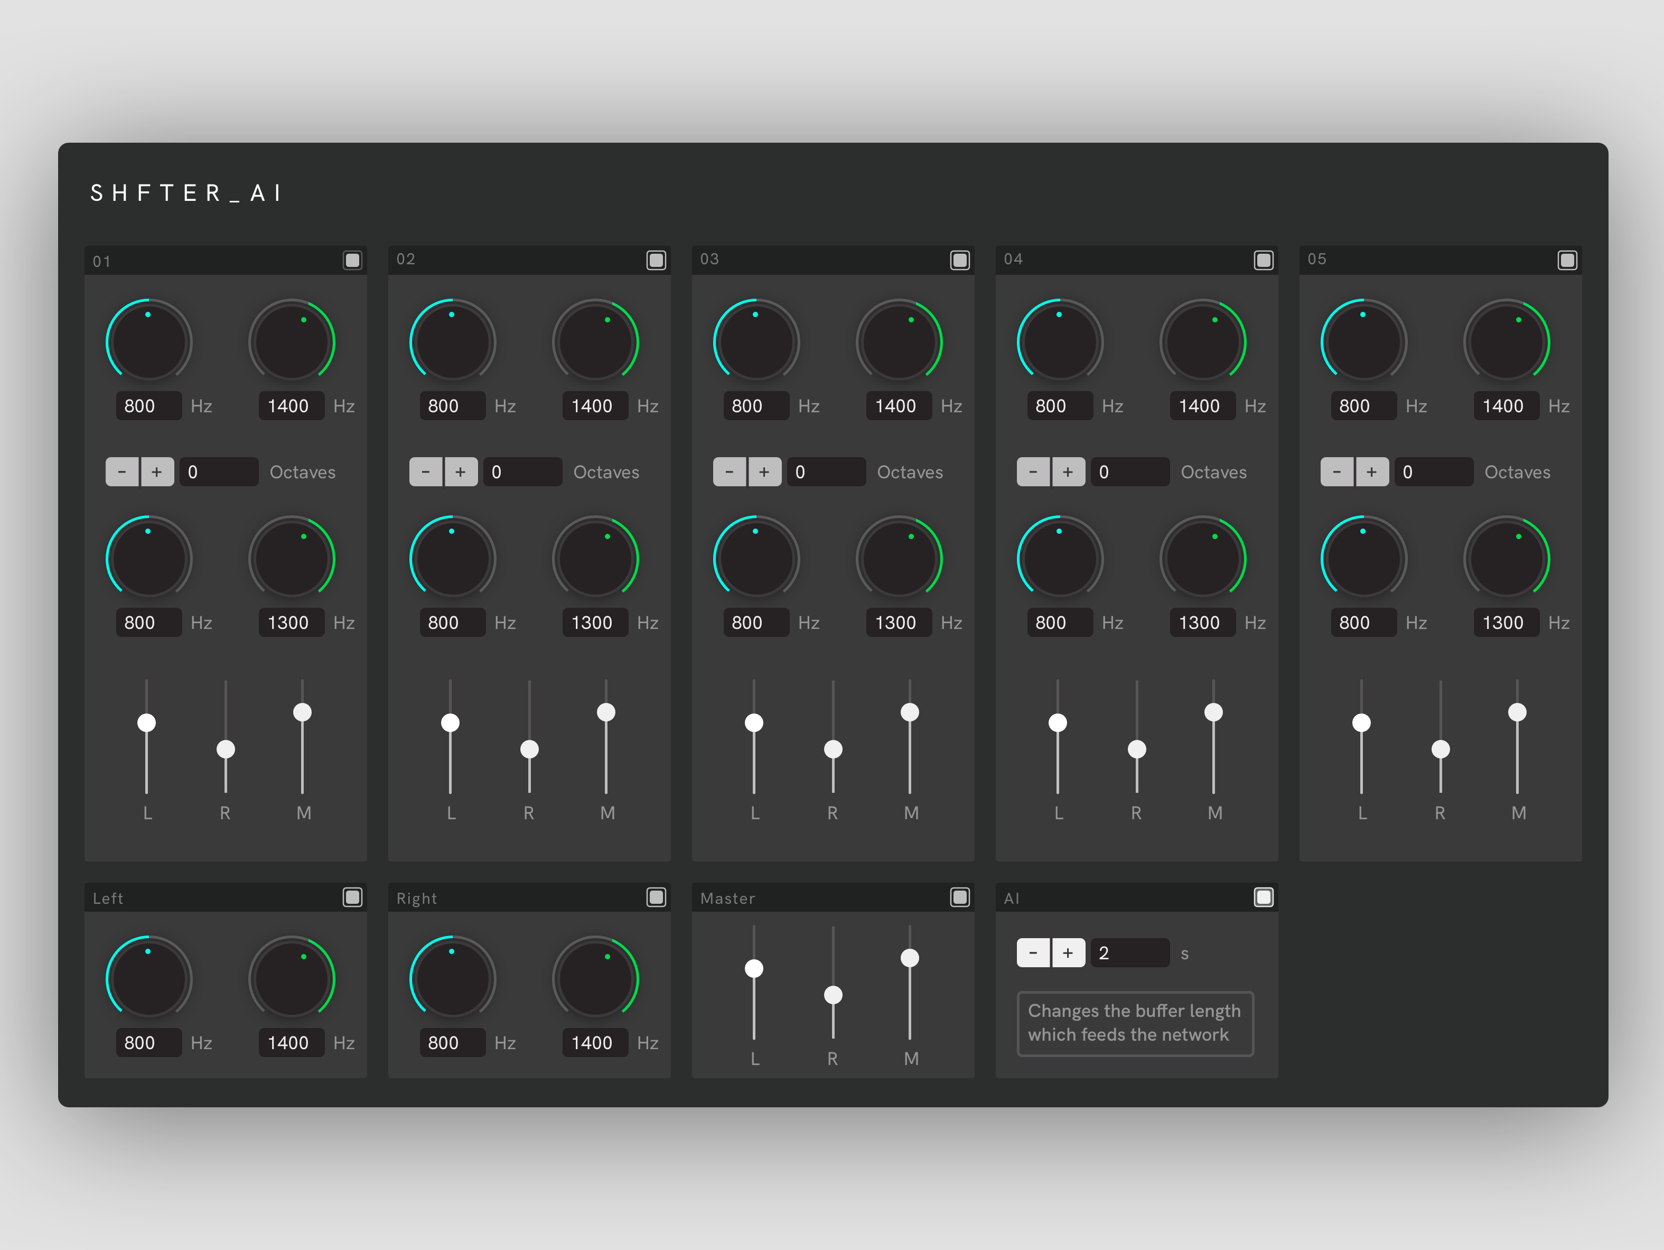Enable the AI panel checkbox
This screenshot has height=1250, width=1664.
[1264, 897]
